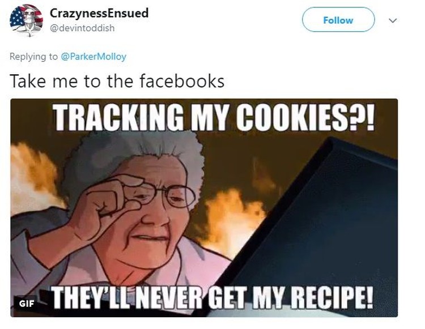This screenshot has height=329, width=425.
Task: Click the word 'facebooks' in the tweet
Action: (x=182, y=81)
